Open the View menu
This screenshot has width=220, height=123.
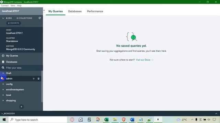13,5
